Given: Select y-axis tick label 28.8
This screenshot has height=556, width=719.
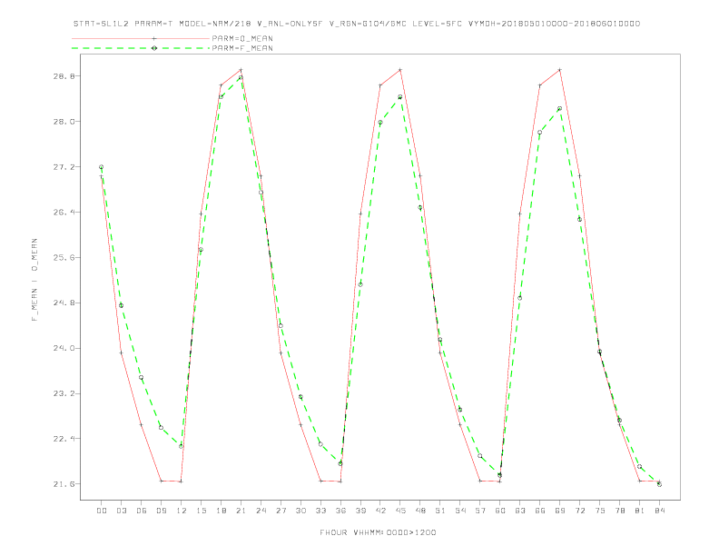Looking at the screenshot, I should click(64, 76).
